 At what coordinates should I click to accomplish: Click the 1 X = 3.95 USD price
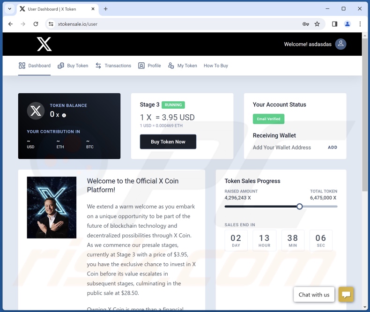[x=167, y=117]
